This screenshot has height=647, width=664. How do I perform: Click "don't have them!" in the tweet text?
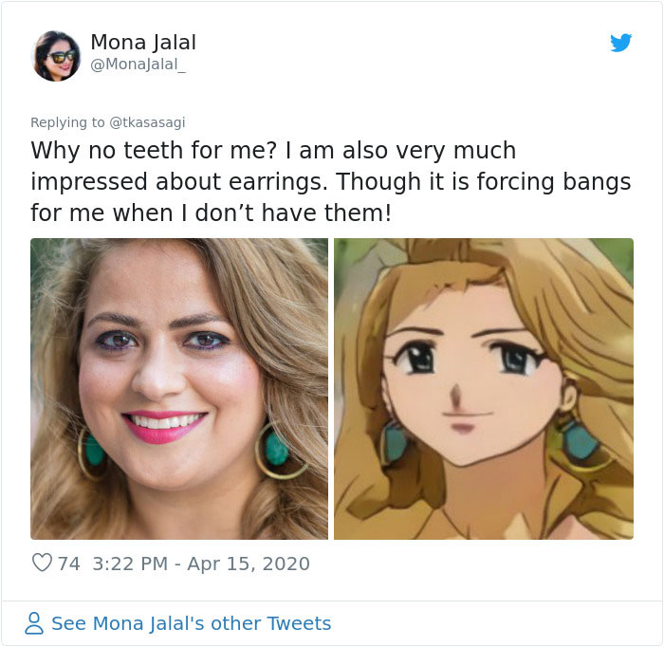(293, 213)
